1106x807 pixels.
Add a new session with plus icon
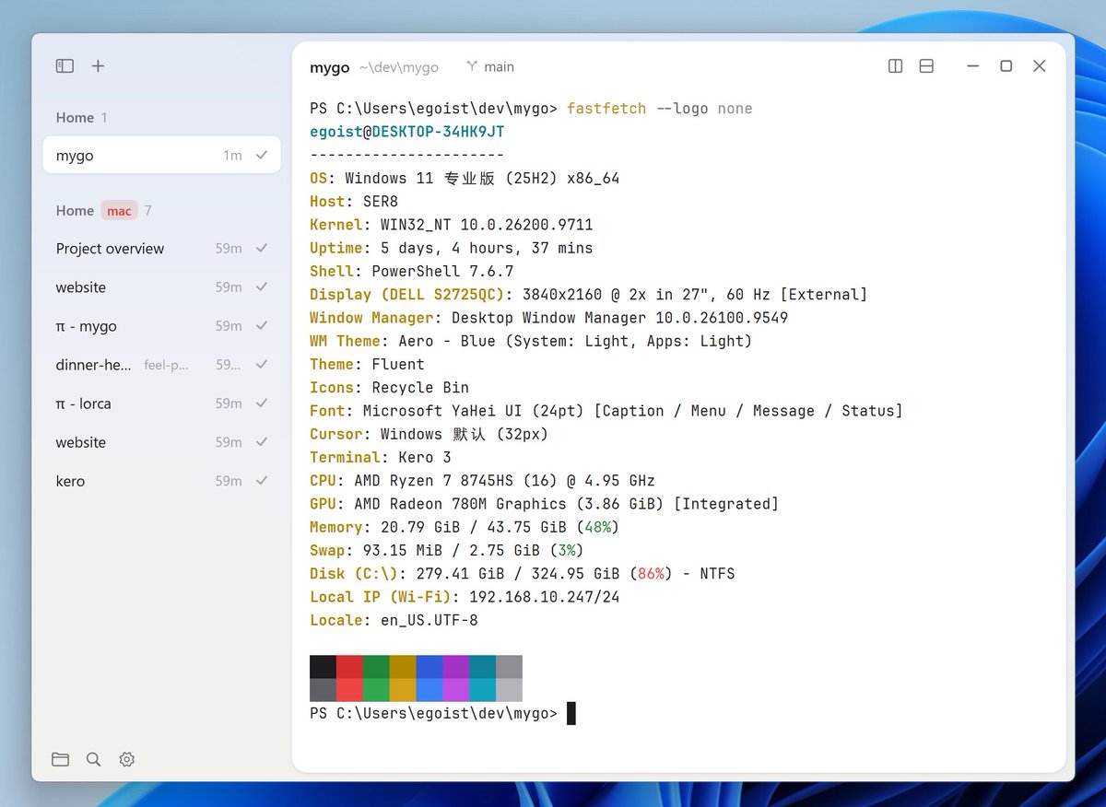tap(98, 66)
